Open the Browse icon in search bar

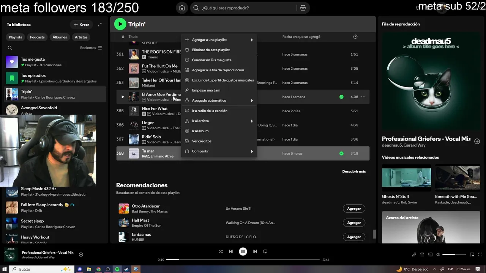pos(303,8)
